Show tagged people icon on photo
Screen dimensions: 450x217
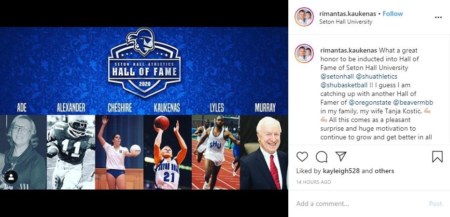tap(11, 177)
